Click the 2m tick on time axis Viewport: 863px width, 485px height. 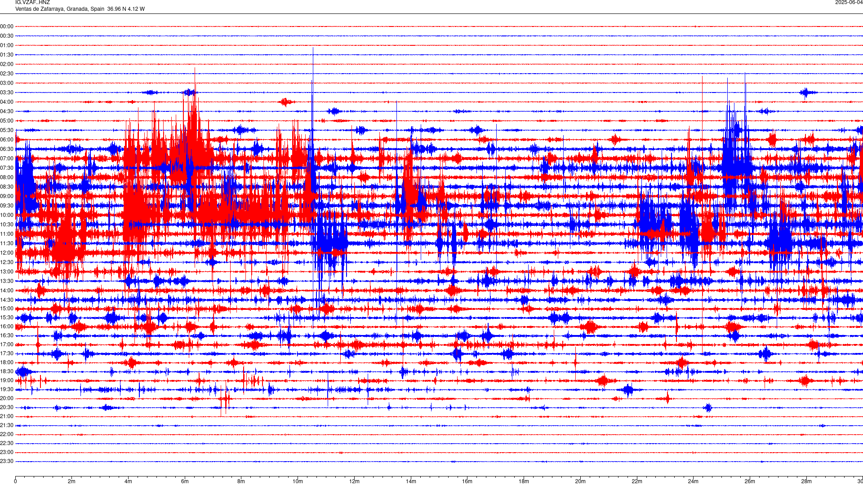coord(72,481)
